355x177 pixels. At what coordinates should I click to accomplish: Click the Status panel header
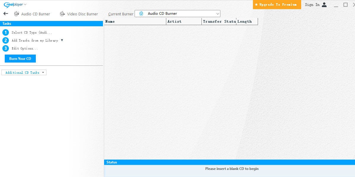point(230,162)
